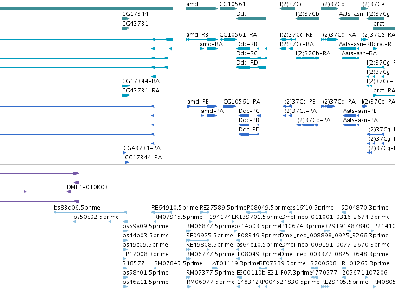Select the Aats-asn-RA transcript label
The height and width of the screenshot is (289, 395).
359,53
